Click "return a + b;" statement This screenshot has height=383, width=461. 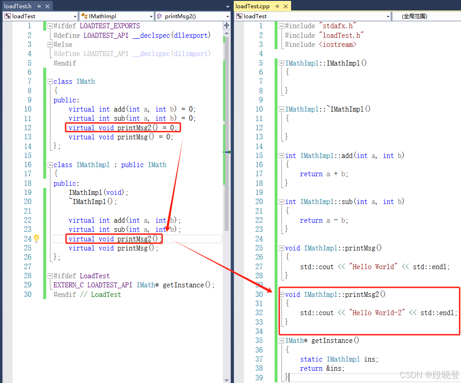pos(324,174)
